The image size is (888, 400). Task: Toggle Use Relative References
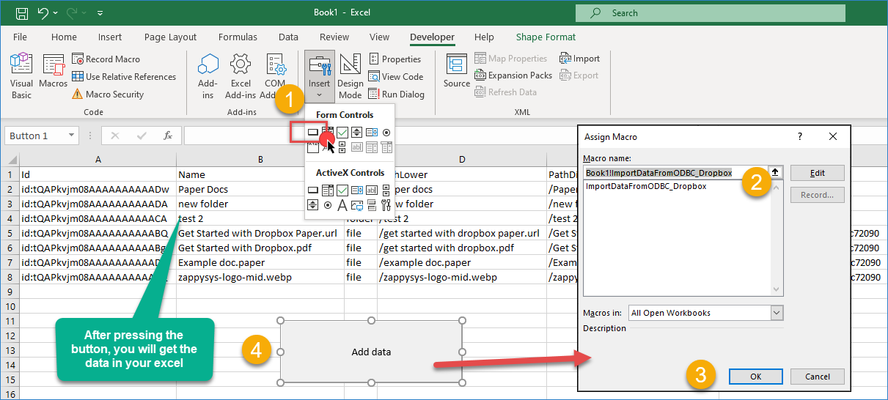pos(124,77)
